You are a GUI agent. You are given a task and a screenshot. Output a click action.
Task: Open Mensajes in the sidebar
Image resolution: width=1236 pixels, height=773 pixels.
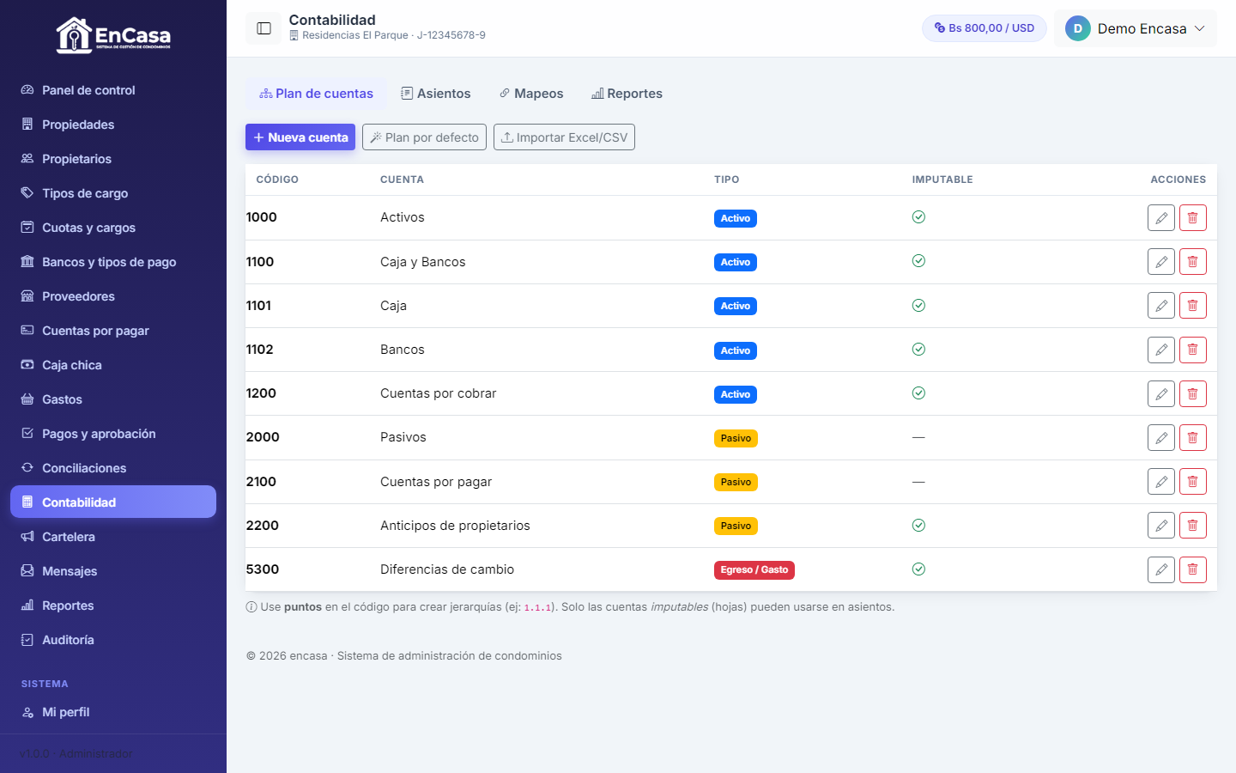(x=113, y=571)
